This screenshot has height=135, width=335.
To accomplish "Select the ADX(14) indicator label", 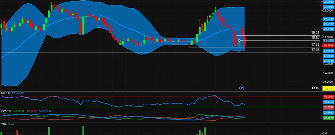I will pos(6,111).
